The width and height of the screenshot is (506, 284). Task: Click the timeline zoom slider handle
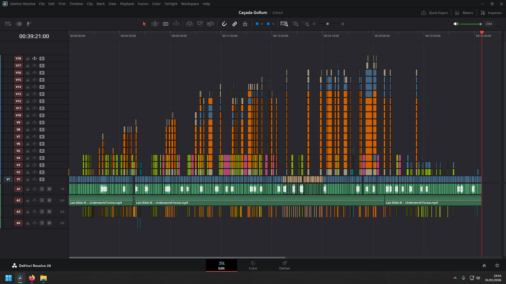pos(327,24)
